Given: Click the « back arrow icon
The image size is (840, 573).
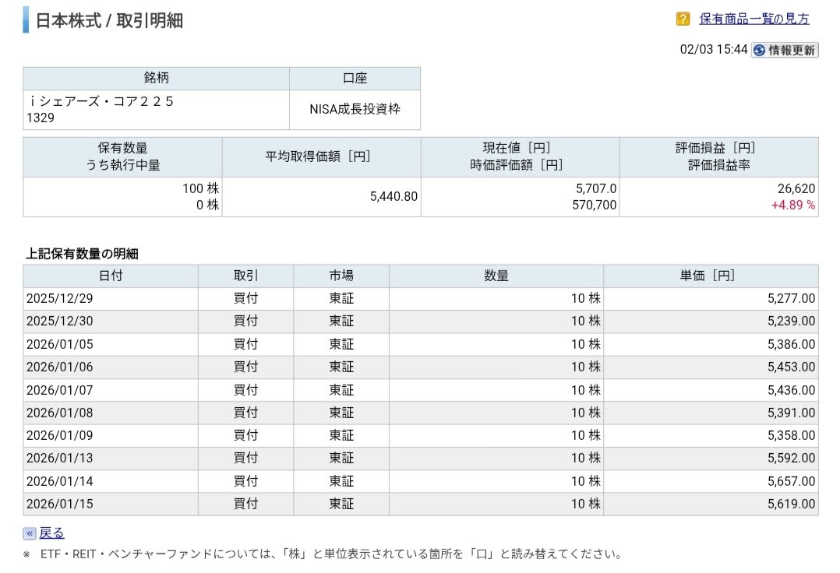Looking at the screenshot, I should [x=30, y=533].
